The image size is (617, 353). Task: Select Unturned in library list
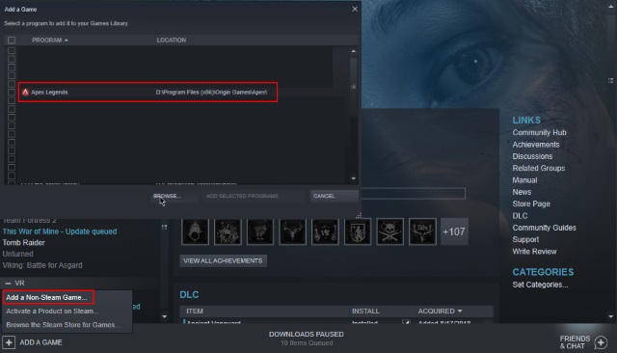click(17, 254)
